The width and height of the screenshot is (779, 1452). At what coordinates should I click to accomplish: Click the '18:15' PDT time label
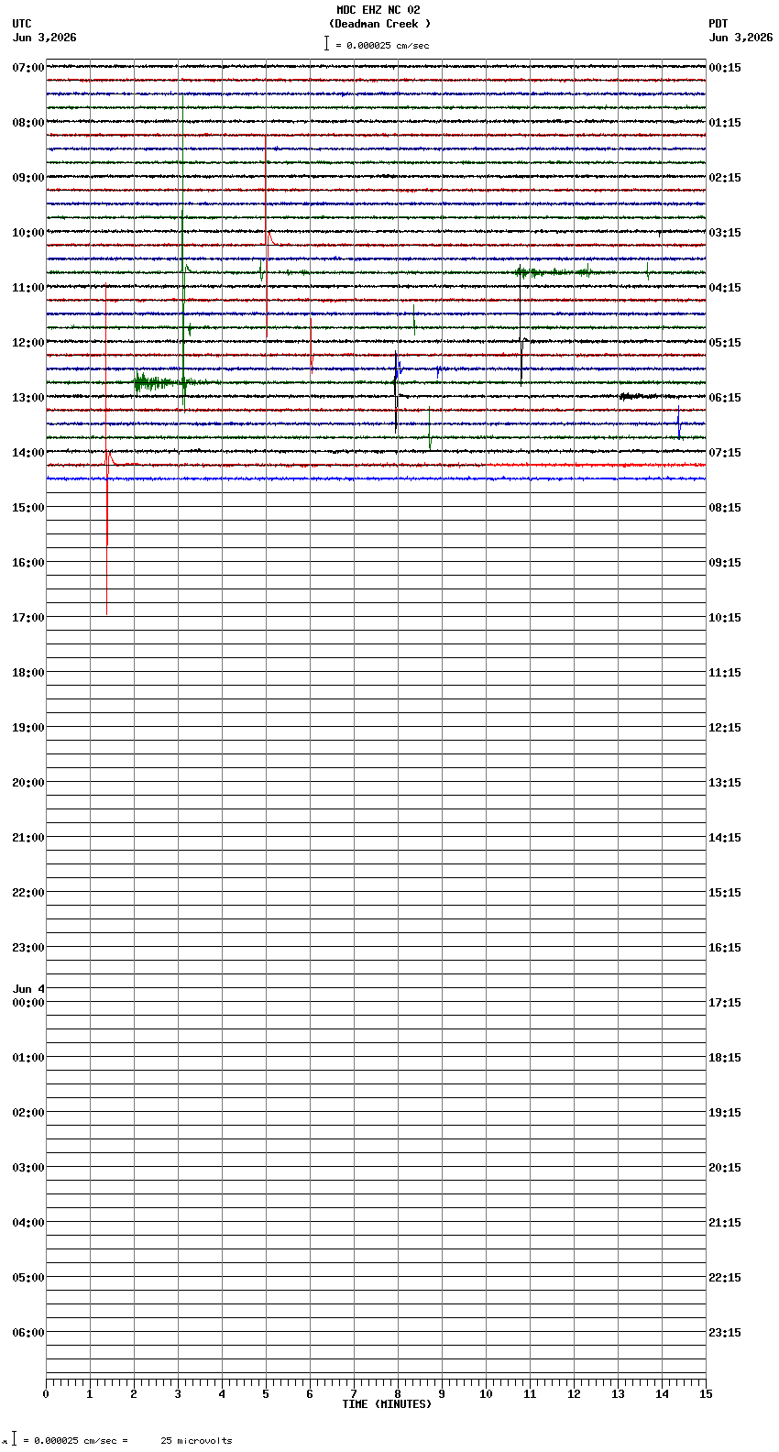click(725, 1058)
